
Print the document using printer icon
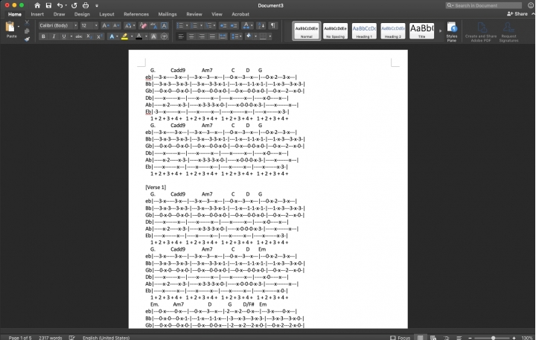coord(86,5)
